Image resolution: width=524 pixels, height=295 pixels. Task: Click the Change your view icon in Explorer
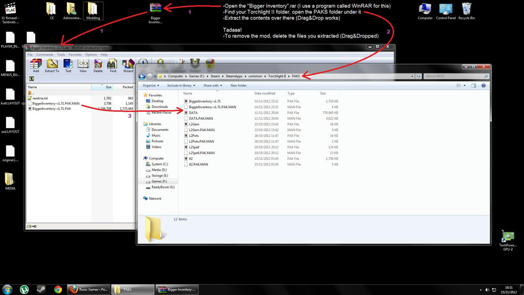click(458, 86)
